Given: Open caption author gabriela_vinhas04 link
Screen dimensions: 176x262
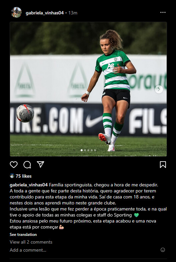Looking at the screenshot, I should [x=29, y=185].
